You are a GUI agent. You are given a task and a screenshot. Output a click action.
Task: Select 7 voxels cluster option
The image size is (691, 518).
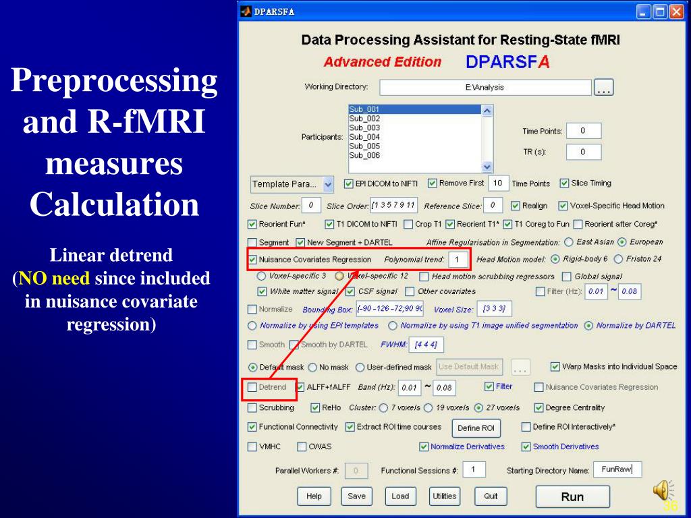383,408
